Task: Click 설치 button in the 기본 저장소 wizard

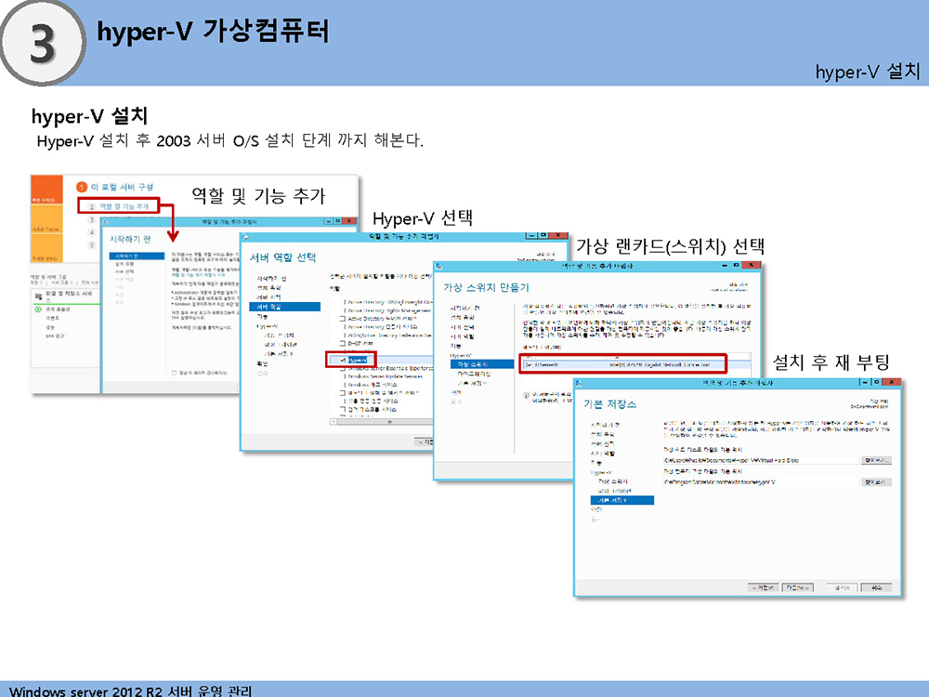Action: click(842, 587)
